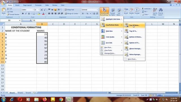Open the Merge & Center dropdown arrow
This screenshot has width=181, height=102.
[x=79, y=14]
